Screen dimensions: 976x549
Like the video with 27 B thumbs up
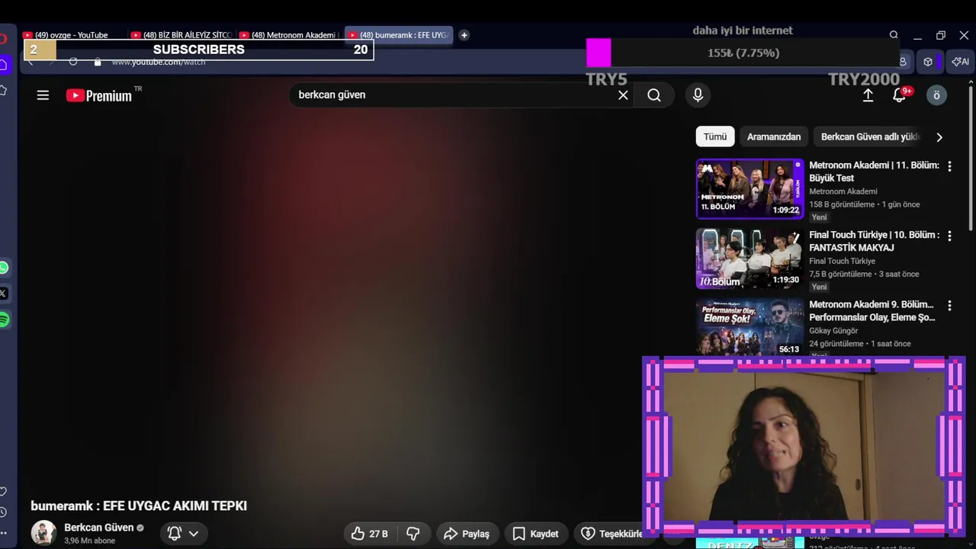click(x=370, y=534)
